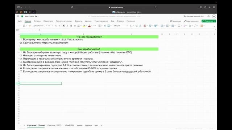Screen dimensions: 232x130
Task: Click the Excel logo icon
Action: [22, 17]
